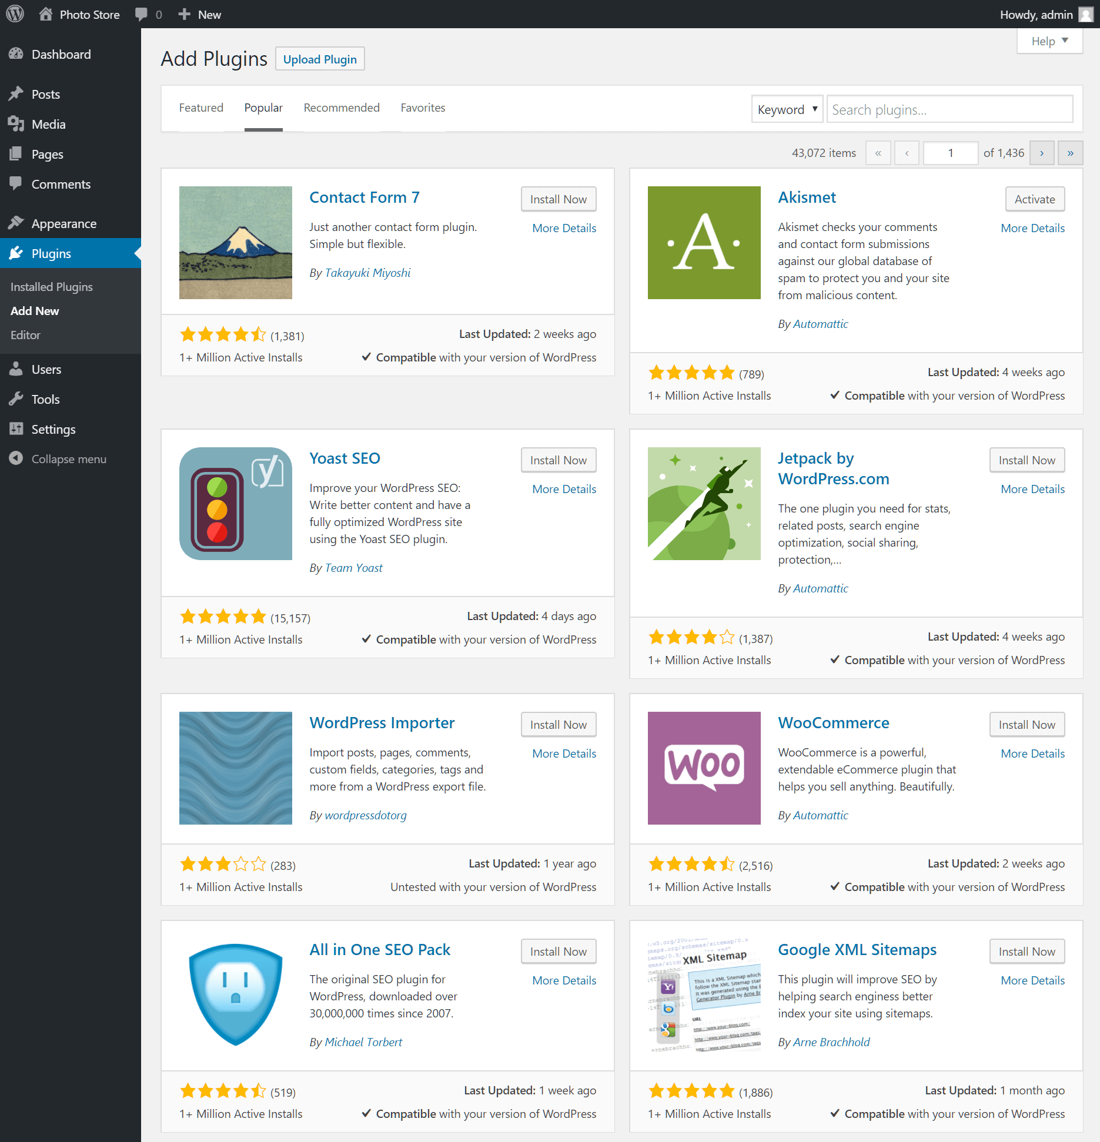Click the Collapse menu arrow icon
Image resolution: width=1100 pixels, height=1142 pixels.
click(x=16, y=458)
